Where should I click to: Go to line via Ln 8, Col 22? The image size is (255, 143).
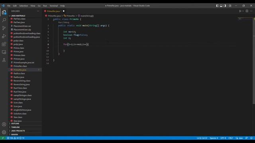[x=202, y=138]
